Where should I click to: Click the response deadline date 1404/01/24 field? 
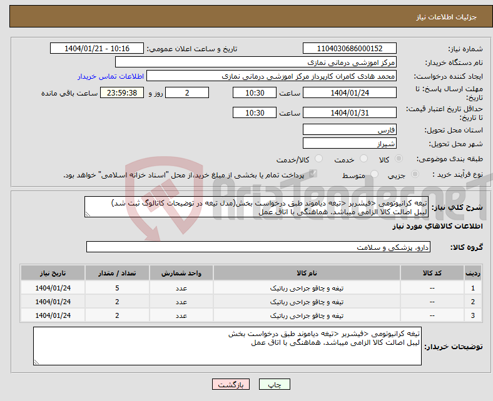349,92
